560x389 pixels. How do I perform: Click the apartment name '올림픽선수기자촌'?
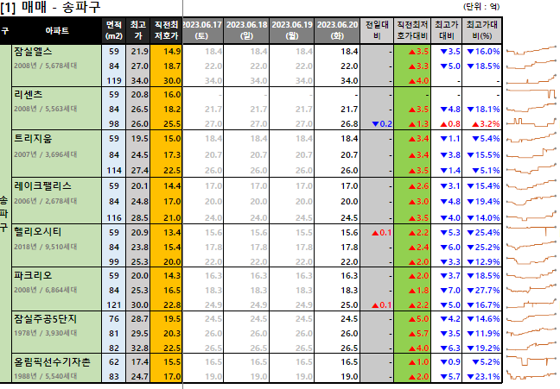coord(52,362)
